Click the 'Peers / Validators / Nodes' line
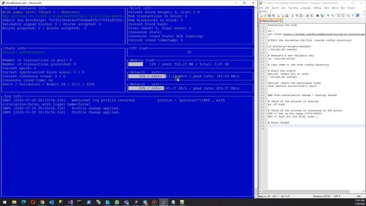This screenshot has height=206, width=366. (x=48, y=84)
